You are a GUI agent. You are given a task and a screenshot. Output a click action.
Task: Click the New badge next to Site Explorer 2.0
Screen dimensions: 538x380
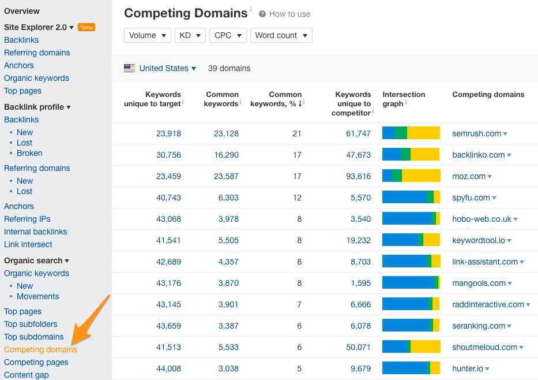86,27
